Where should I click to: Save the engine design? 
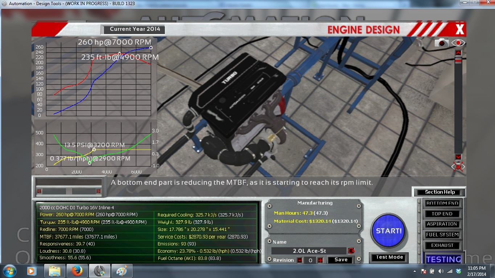click(x=341, y=260)
